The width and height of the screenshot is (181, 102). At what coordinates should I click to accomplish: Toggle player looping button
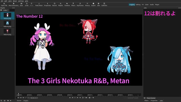tap(83, 98)
